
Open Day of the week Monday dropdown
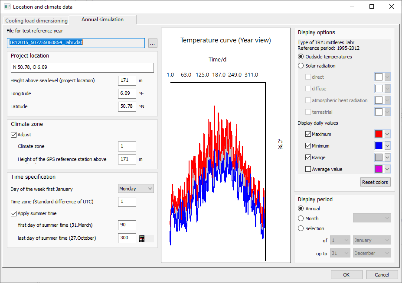pyautogui.click(x=136, y=189)
